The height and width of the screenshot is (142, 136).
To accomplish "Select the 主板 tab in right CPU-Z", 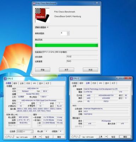I will pyautogui.click(x=88, y=83).
